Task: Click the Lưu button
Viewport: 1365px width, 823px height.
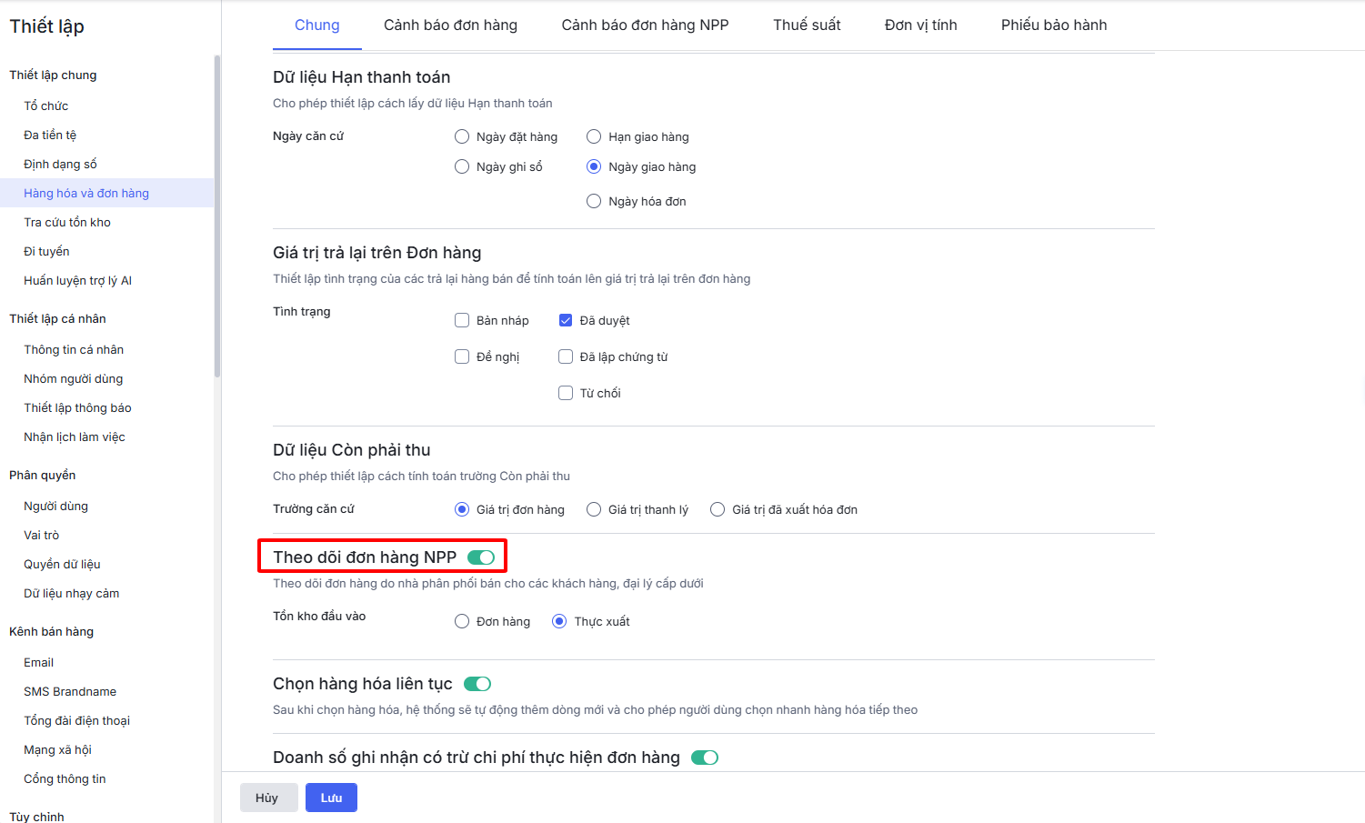Action: (x=331, y=798)
